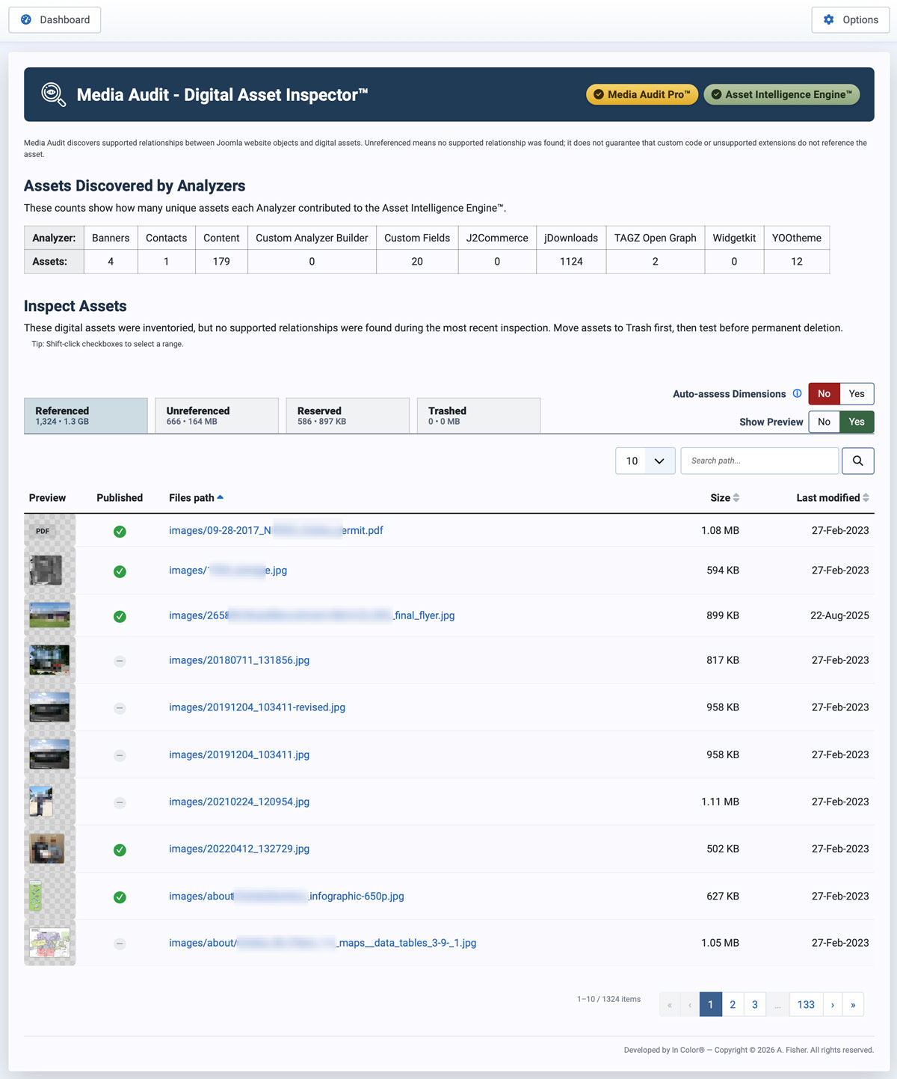Screen dimensions: 897x1079
Task: Click the next page single arrow
Action: point(833,1004)
